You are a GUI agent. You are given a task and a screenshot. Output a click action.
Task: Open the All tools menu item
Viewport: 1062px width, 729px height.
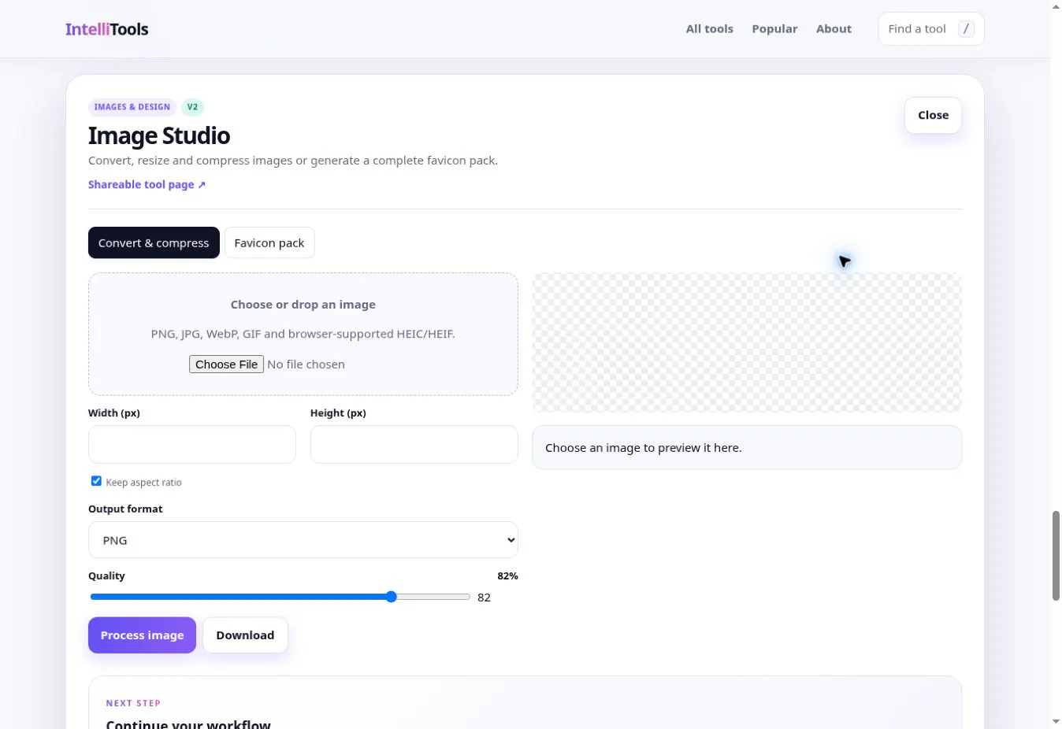[709, 29]
